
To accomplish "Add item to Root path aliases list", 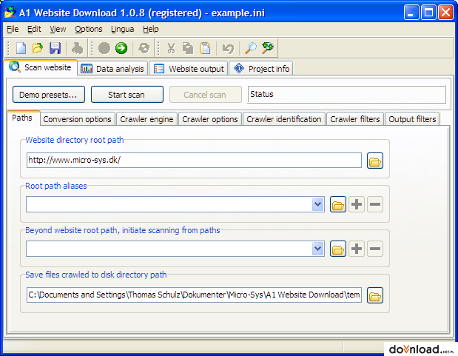I will pos(357,204).
